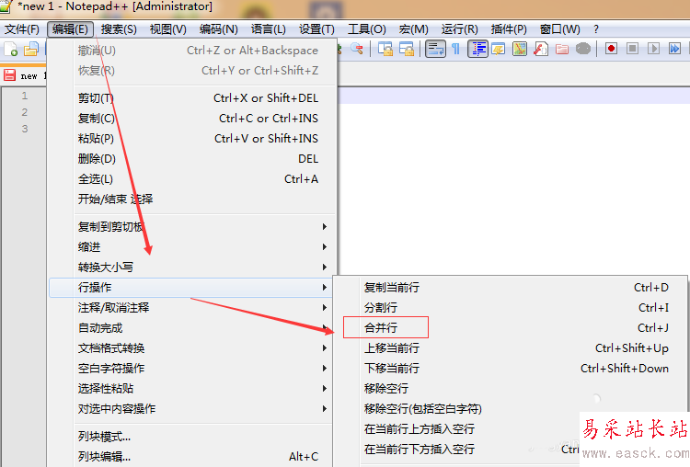
Task: Choose 全选(L) Ctrl+A entry
Action: click(192, 179)
